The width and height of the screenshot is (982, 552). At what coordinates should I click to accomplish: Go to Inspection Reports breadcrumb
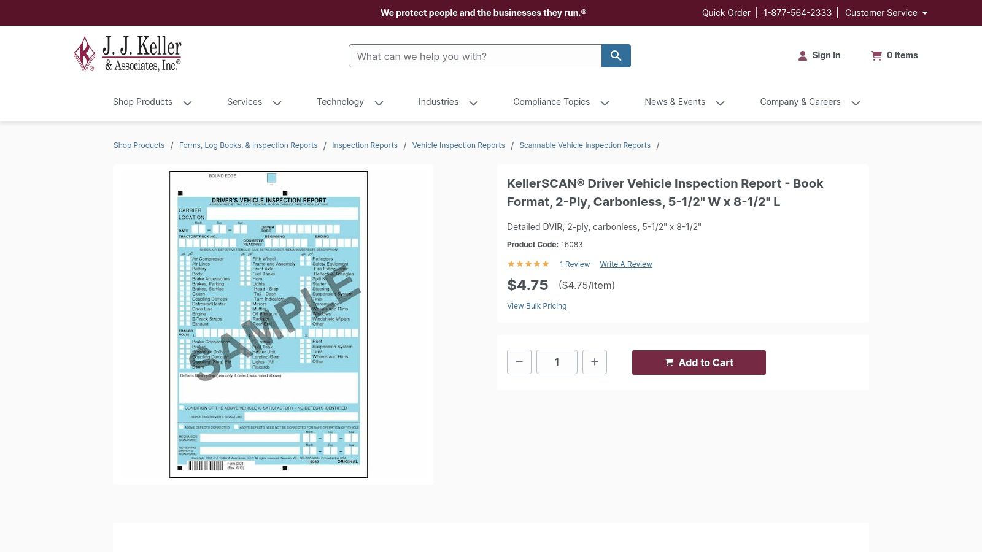point(365,145)
